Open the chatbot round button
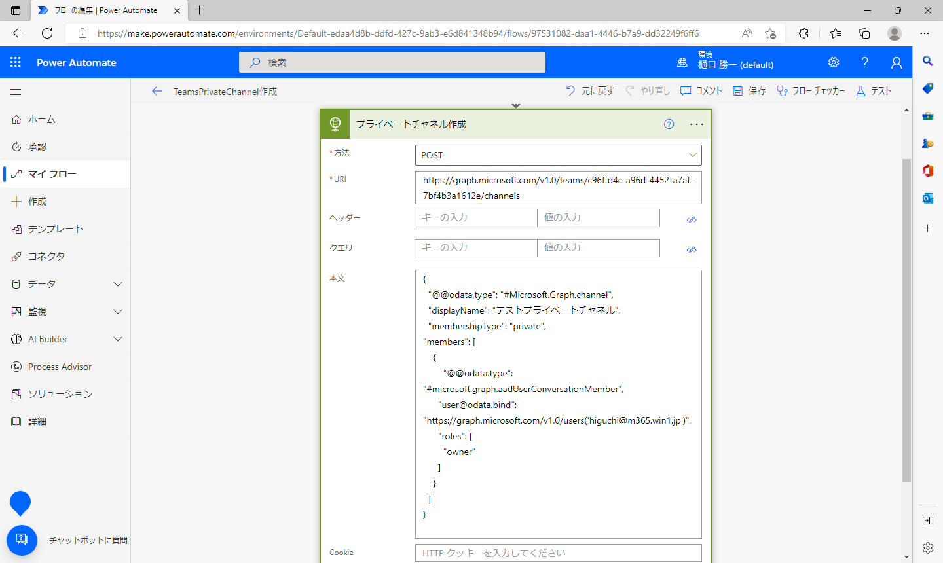Viewport: 943px width, 563px height. pyautogui.click(x=22, y=539)
